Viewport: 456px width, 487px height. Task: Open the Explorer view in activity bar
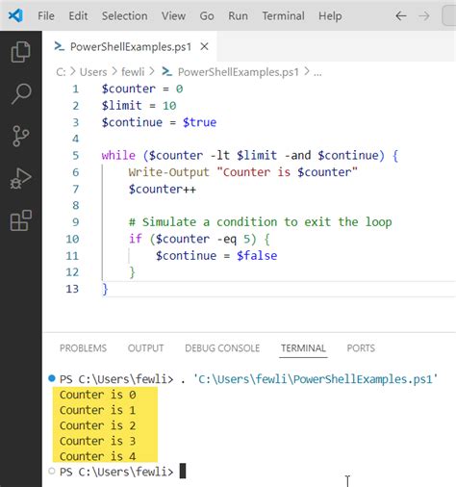pos(21,52)
